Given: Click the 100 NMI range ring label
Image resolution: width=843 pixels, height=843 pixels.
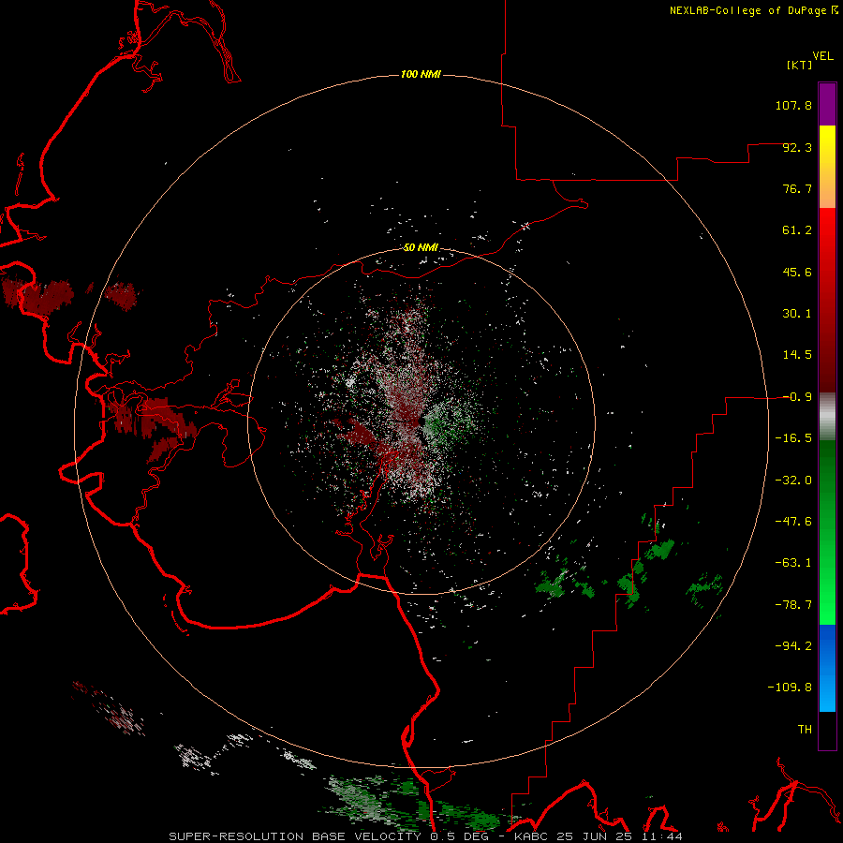Looking at the screenshot, I should tap(421, 74).
